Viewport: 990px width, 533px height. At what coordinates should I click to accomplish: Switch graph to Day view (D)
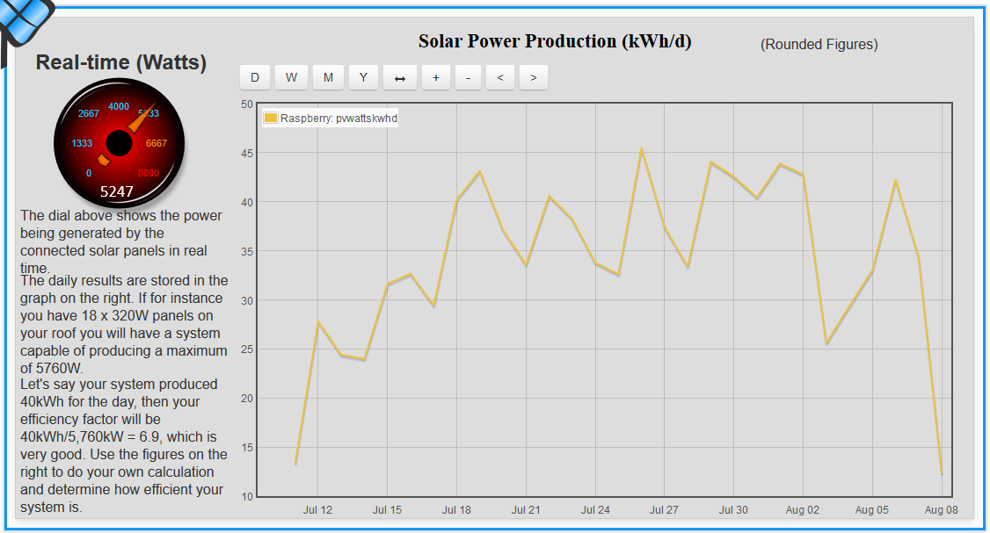click(255, 77)
